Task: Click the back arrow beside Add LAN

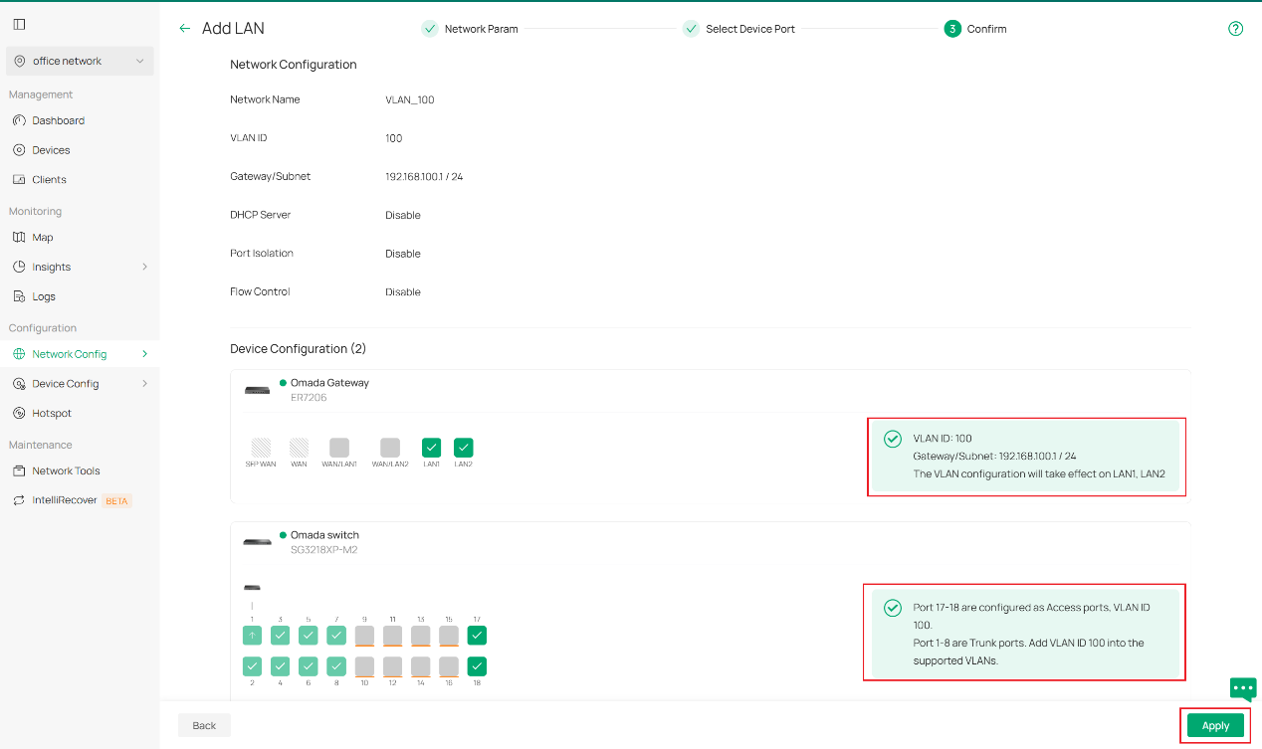Action: [x=184, y=29]
